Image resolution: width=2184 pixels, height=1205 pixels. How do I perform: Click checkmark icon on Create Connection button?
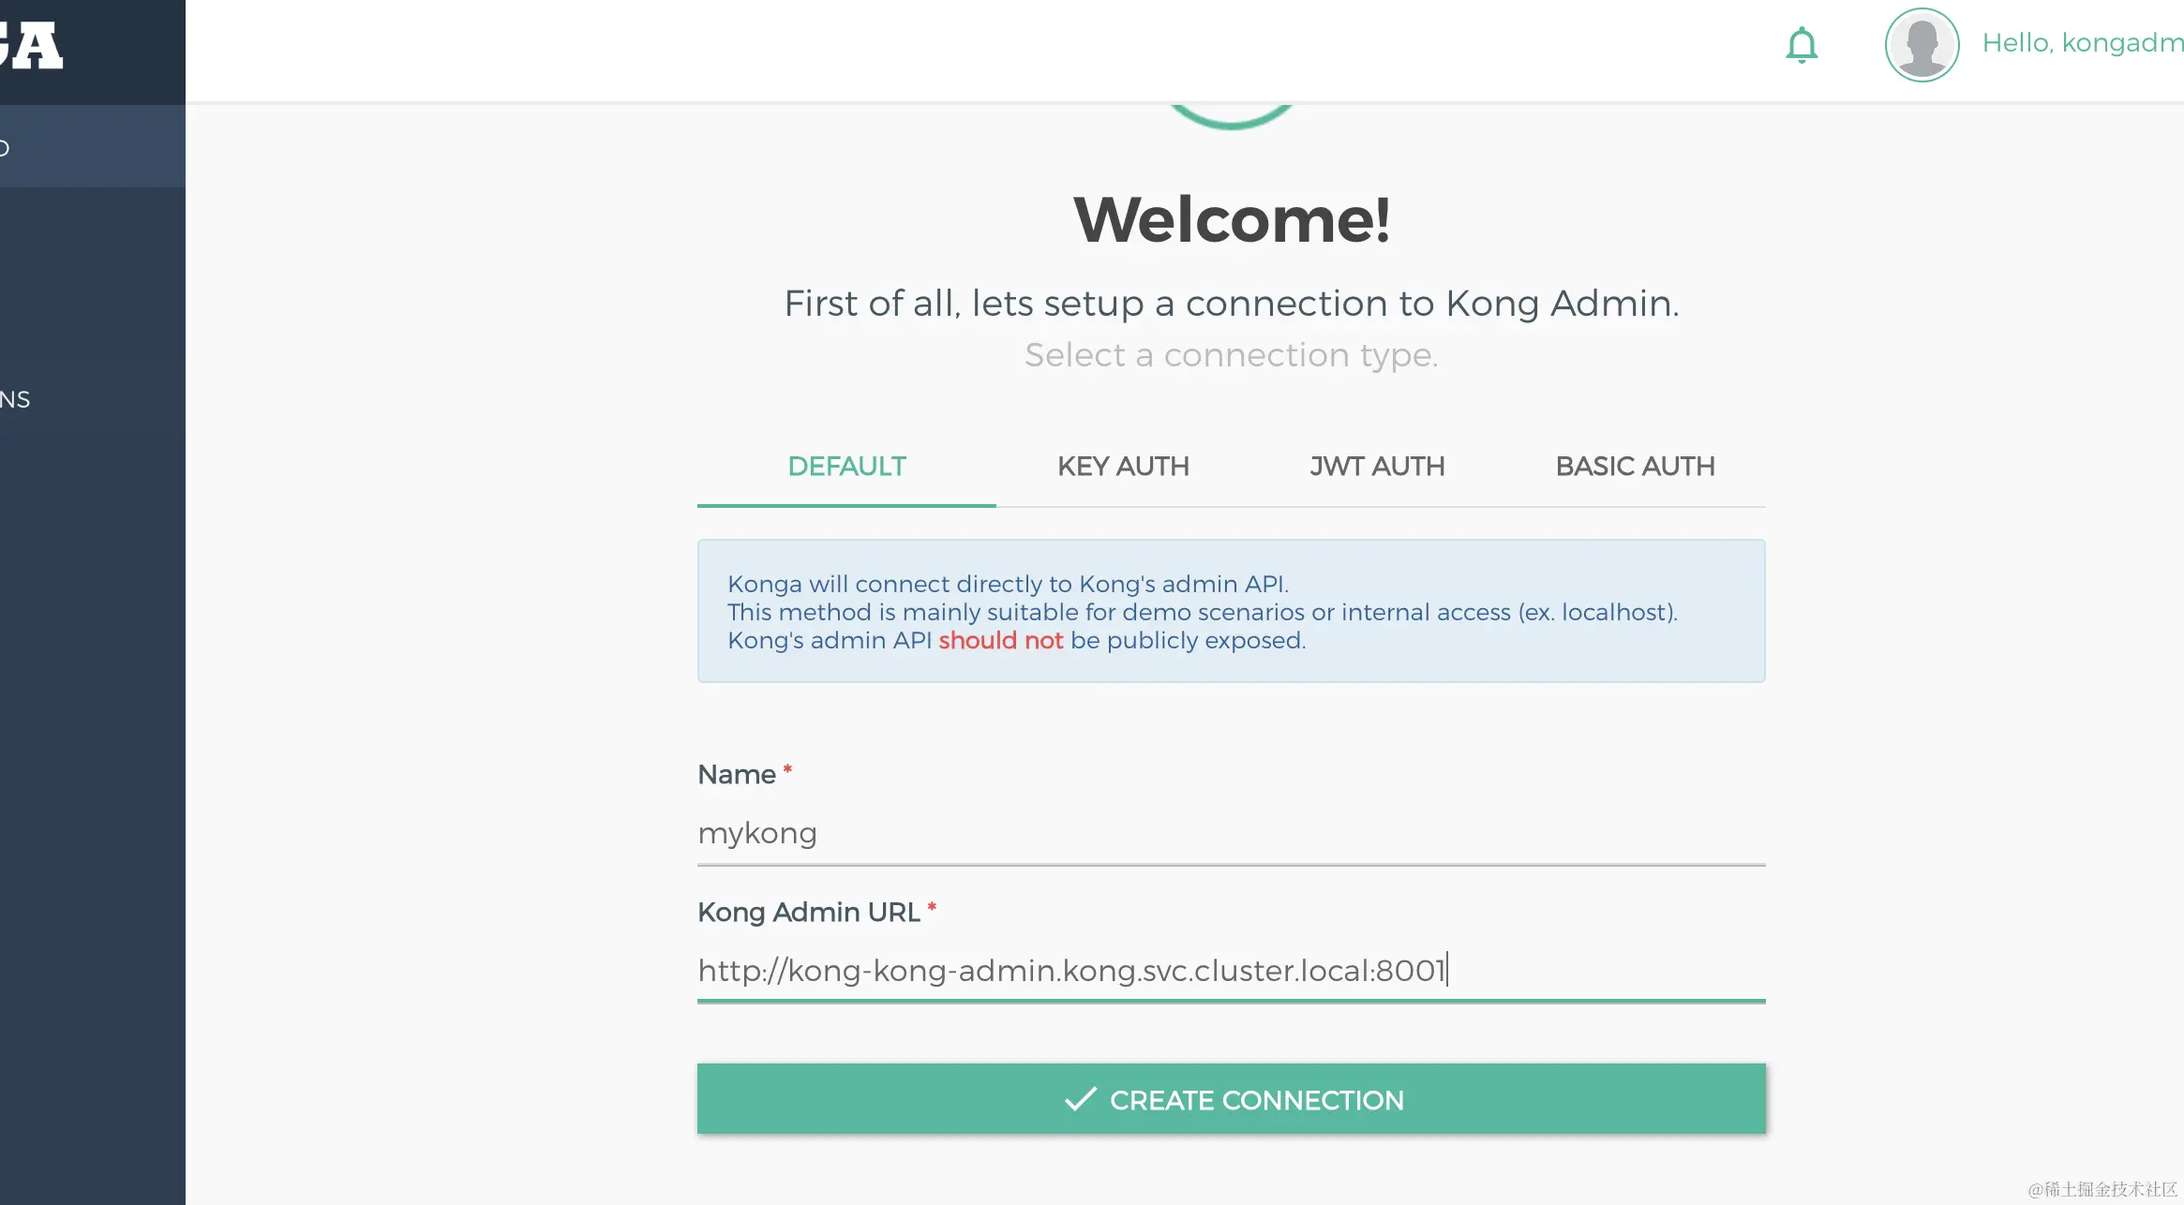(1081, 1098)
